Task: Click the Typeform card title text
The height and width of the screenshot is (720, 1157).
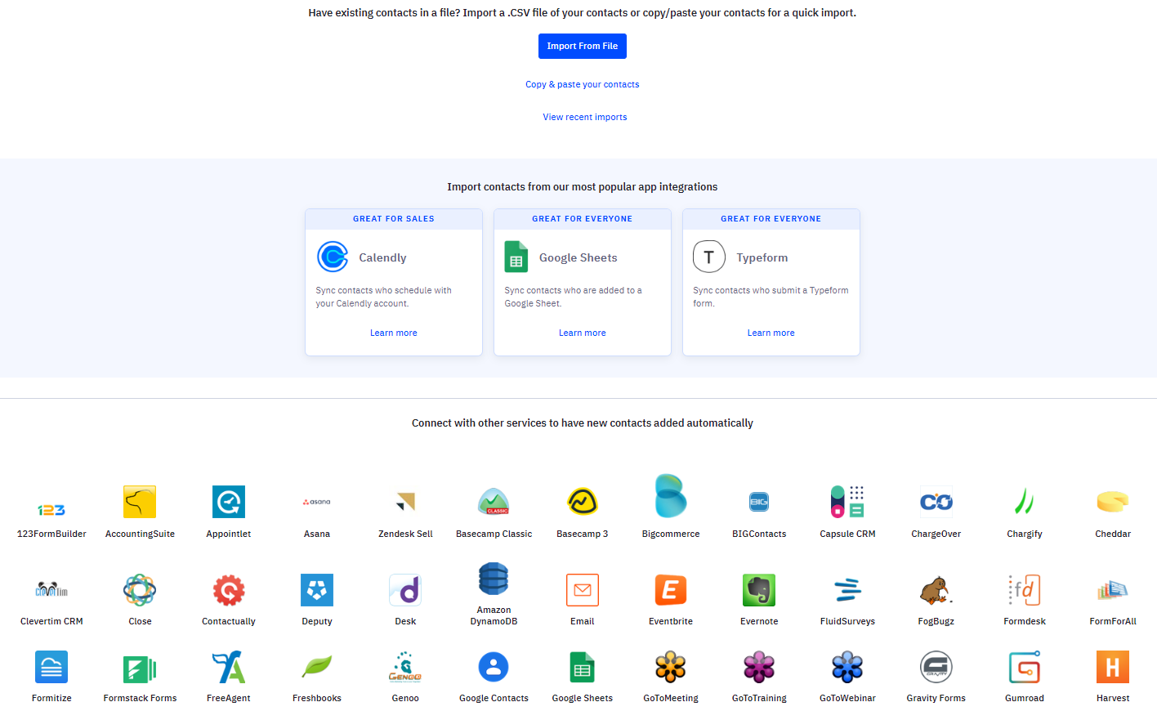Action: coord(762,257)
